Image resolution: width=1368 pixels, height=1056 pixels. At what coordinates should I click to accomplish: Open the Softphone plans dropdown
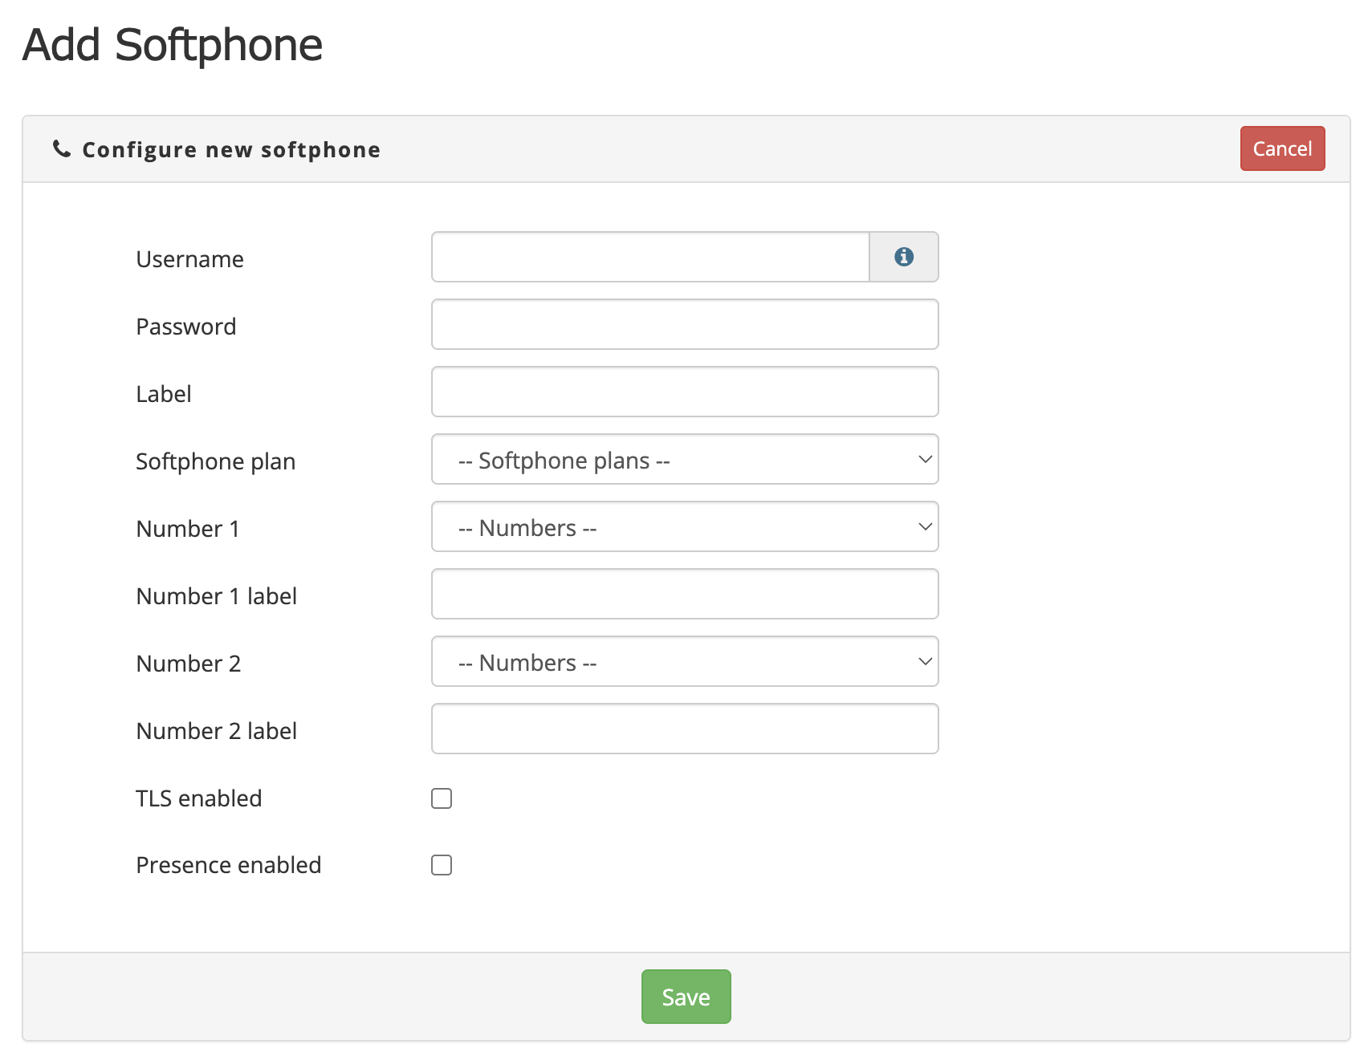pyautogui.click(x=683, y=459)
